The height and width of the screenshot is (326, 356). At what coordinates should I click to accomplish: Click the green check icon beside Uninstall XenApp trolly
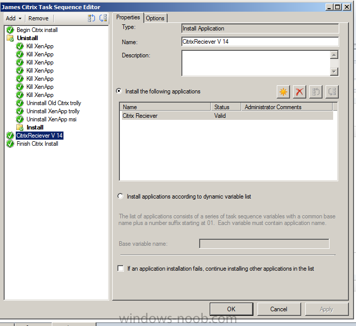[20, 111]
